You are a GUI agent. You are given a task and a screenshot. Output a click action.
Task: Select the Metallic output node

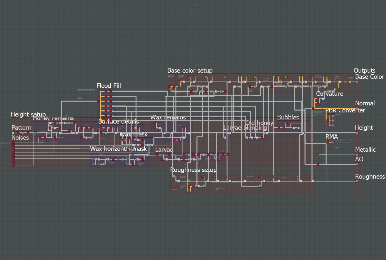[357, 155]
